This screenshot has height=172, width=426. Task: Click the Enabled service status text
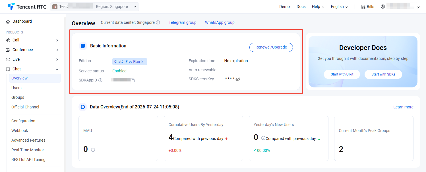click(119, 71)
